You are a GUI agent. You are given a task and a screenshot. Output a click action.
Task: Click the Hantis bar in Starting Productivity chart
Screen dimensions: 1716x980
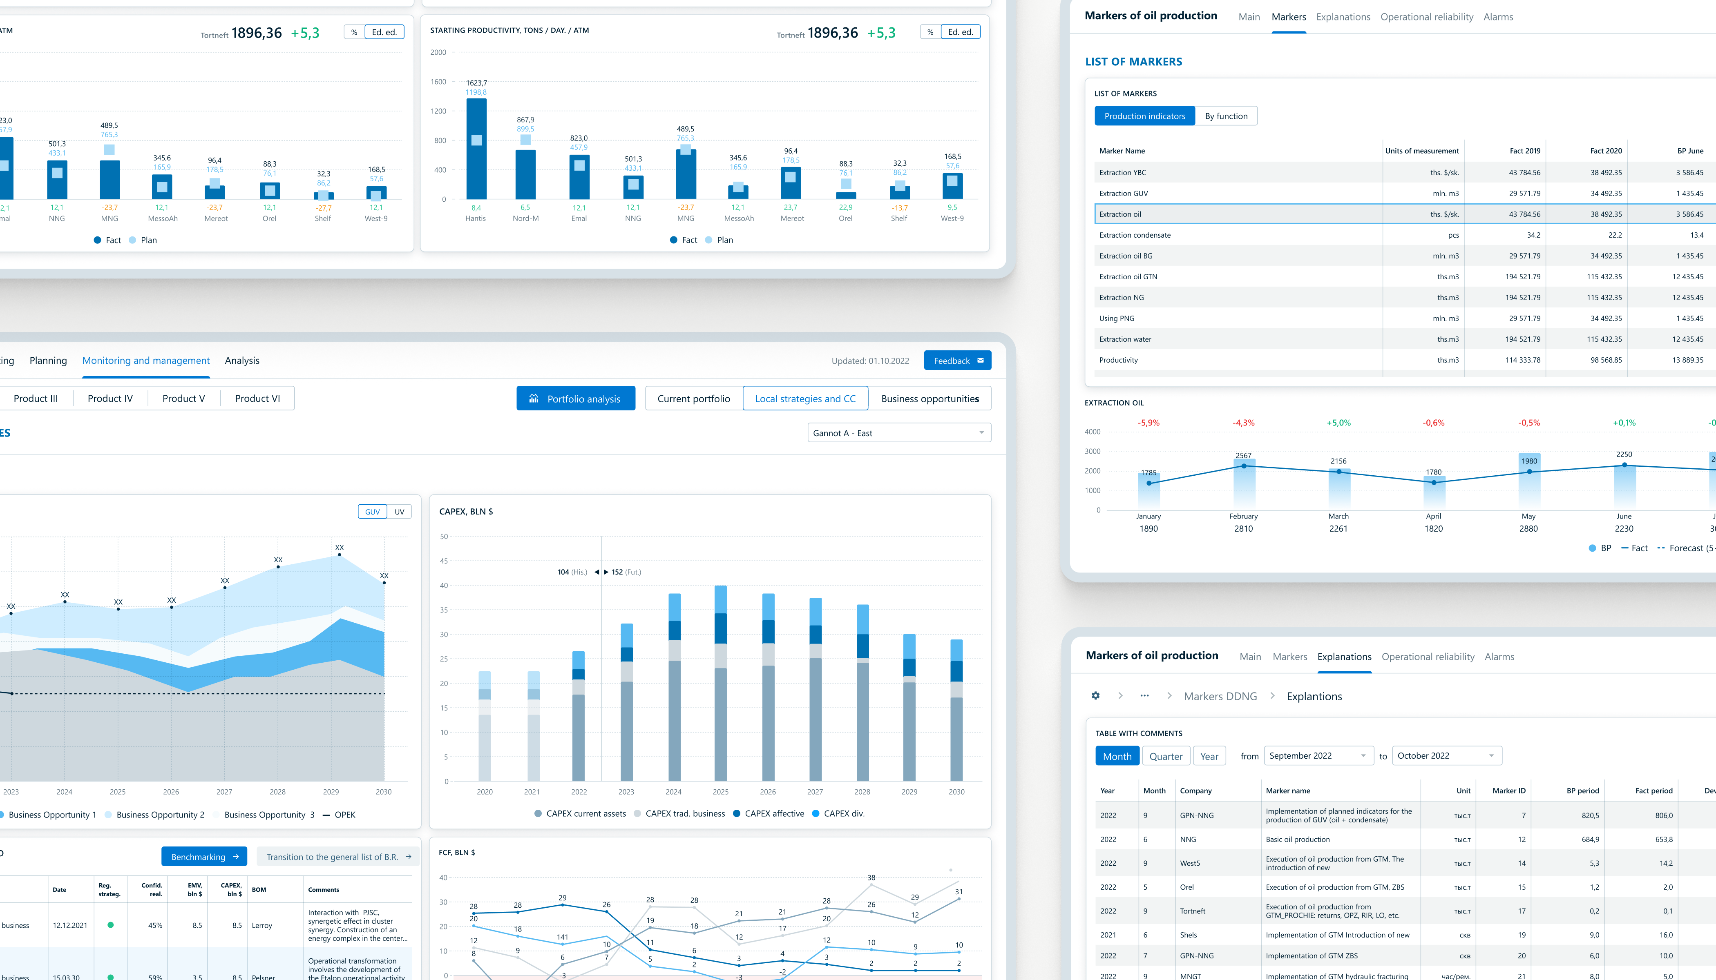coord(476,149)
